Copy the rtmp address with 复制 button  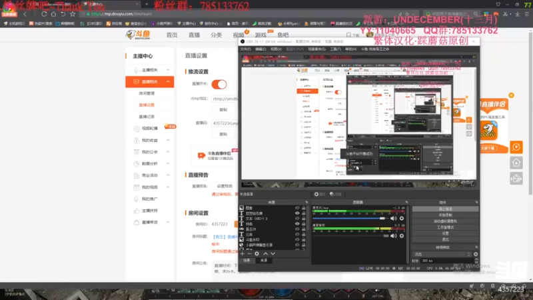coord(223,110)
